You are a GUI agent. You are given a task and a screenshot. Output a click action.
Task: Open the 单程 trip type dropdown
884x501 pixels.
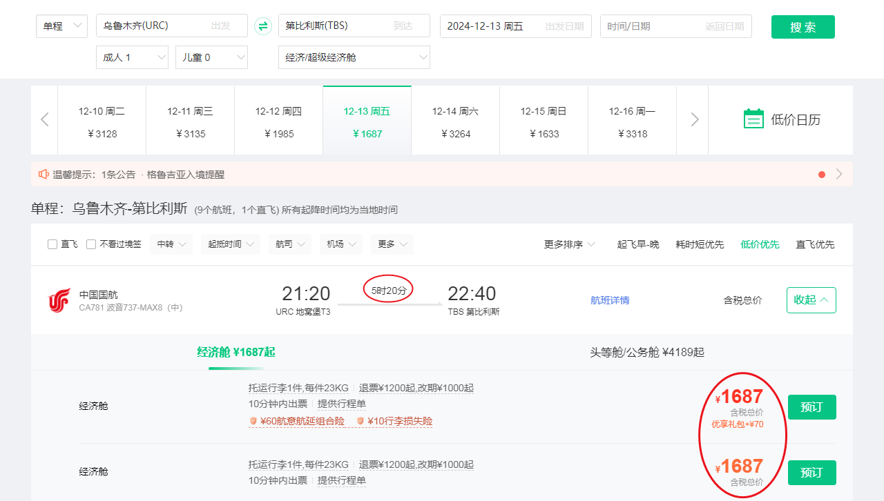point(61,26)
